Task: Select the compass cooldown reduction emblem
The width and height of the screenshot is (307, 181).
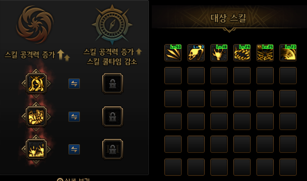Action: 112,24
